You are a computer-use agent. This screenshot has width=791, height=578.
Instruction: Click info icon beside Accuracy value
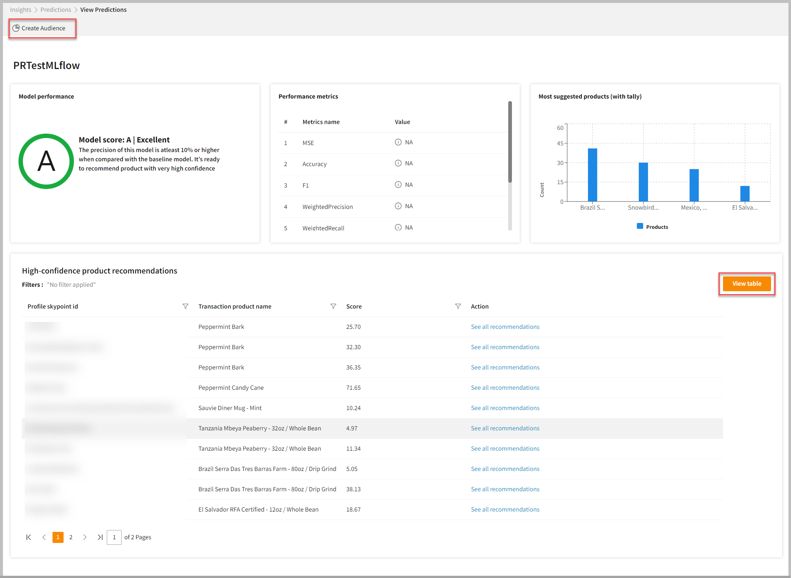(398, 163)
